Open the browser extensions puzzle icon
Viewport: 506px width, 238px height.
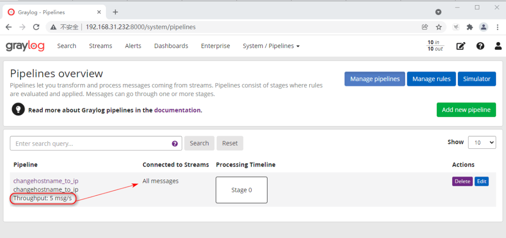(469, 27)
